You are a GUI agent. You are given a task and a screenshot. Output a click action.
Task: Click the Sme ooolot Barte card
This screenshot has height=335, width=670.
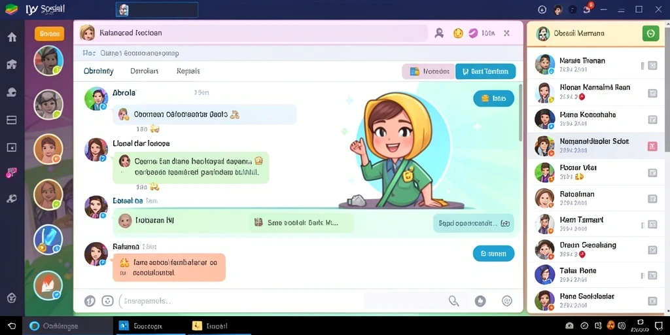(301, 222)
